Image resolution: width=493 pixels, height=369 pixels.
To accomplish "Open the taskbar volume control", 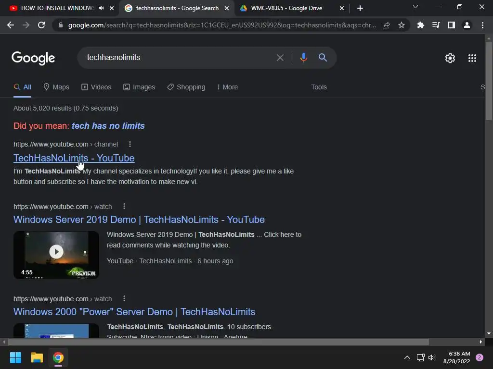I will (x=431, y=357).
